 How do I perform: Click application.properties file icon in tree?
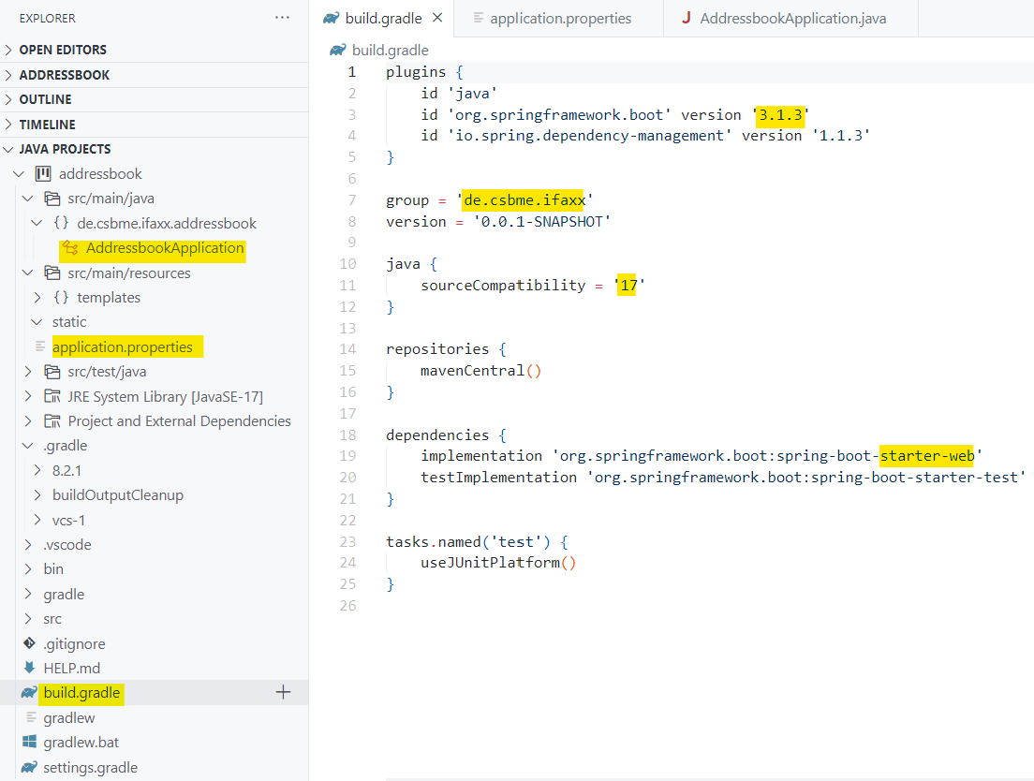coord(39,346)
